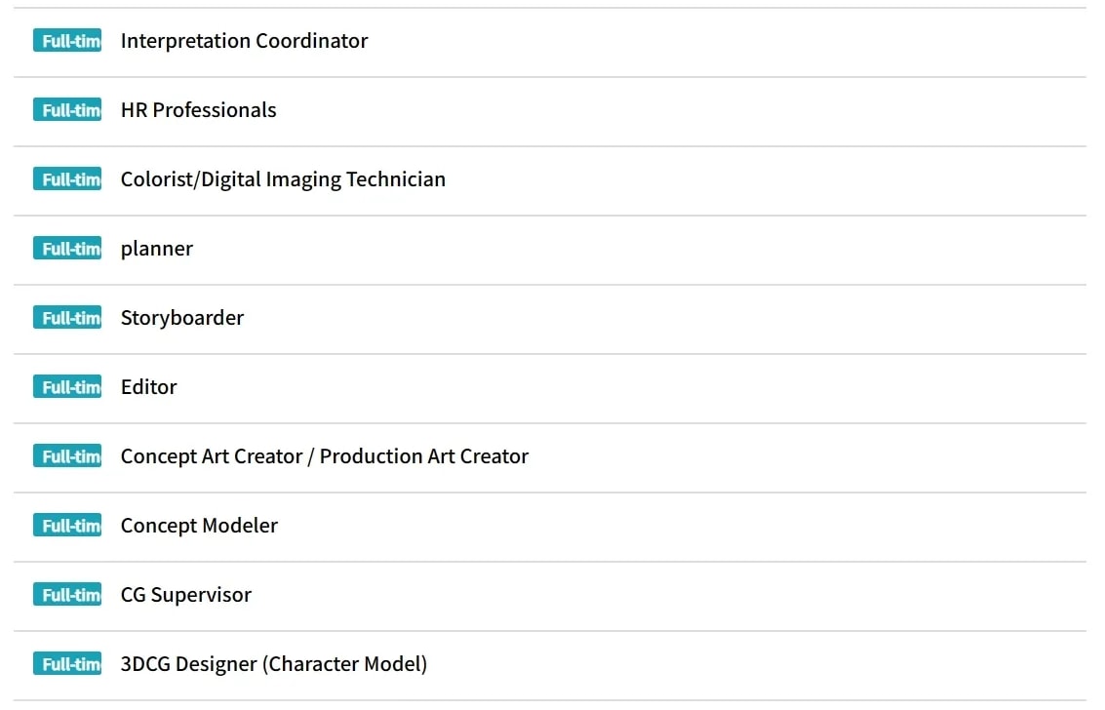1105x710 pixels.
Task: Click Full-time tag beside Colorist/Digital Imaging Technician
Action: point(67,179)
